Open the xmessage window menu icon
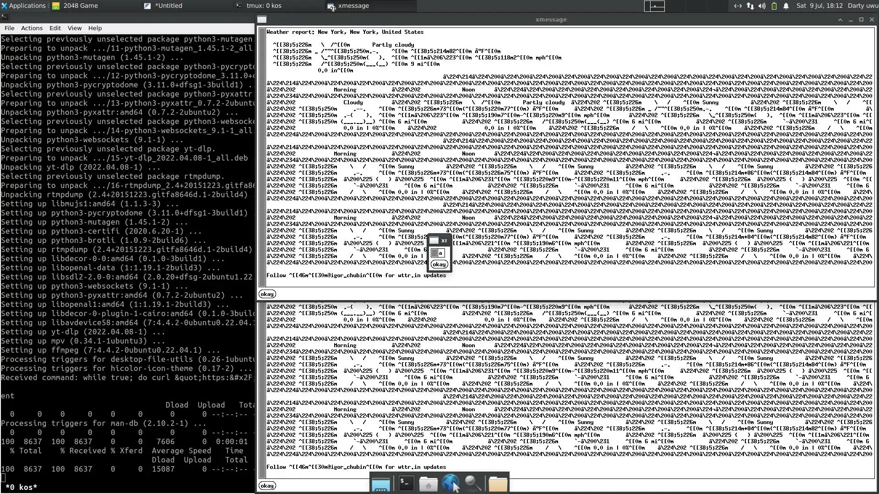This screenshot has height=494, width=879. 262,20
